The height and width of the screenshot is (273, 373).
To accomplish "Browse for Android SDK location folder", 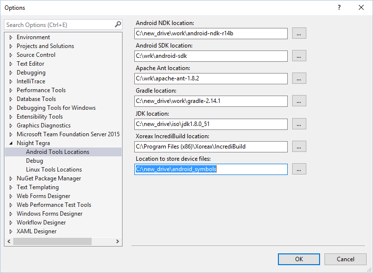I will tap(299, 56).
